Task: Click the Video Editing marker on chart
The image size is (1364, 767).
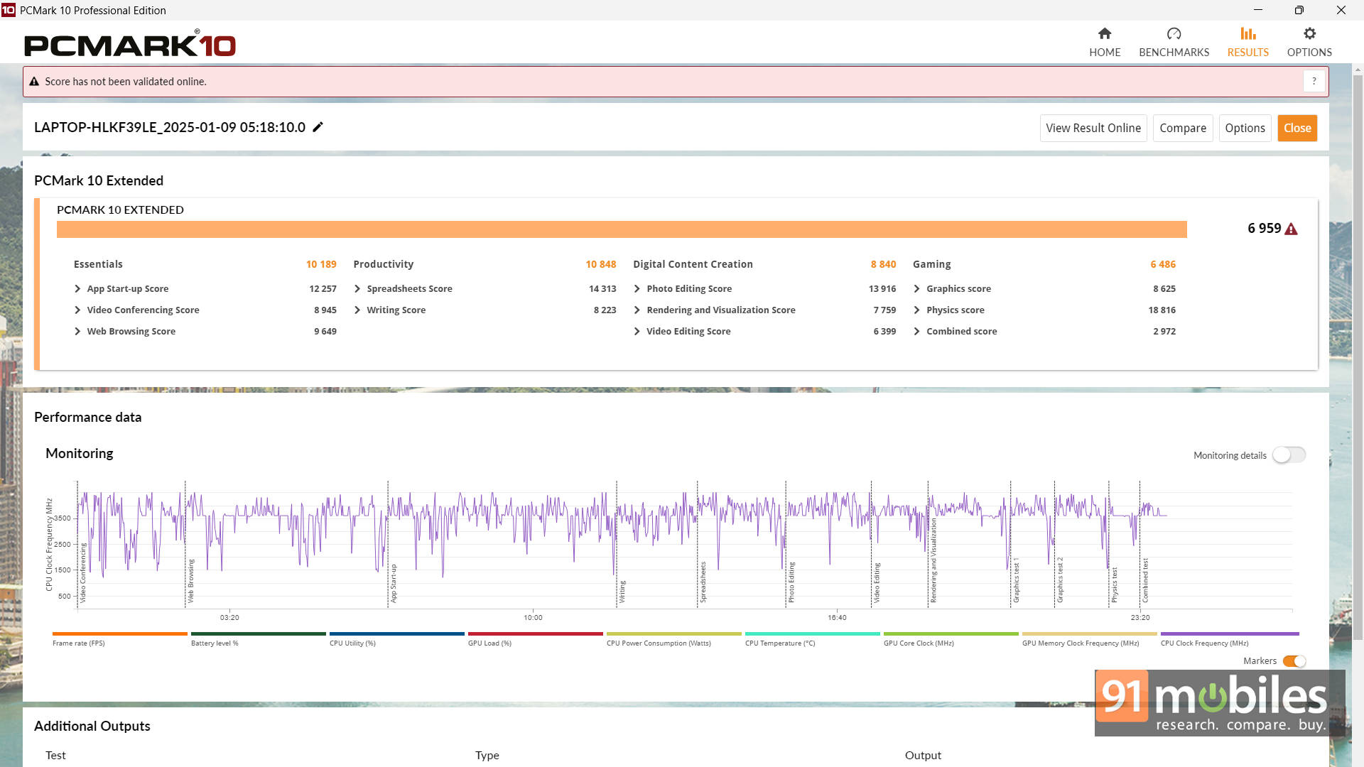Action: point(877,582)
